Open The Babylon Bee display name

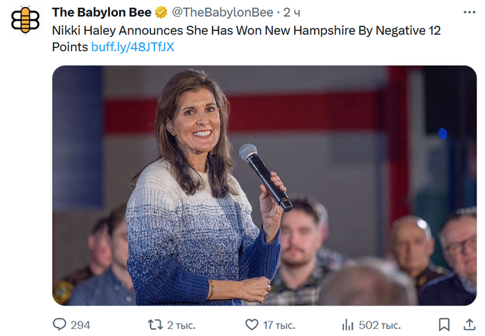click(101, 12)
